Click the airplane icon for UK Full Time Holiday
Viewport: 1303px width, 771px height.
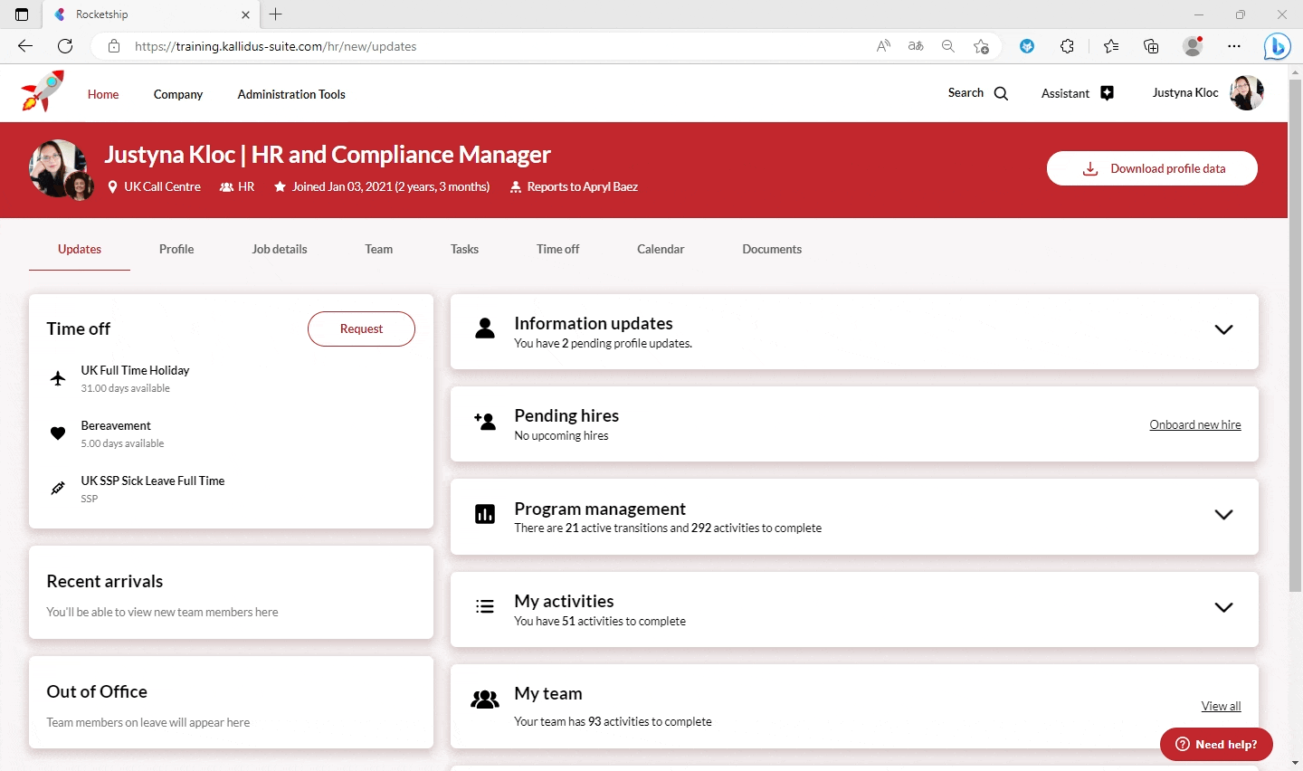[x=58, y=378]
